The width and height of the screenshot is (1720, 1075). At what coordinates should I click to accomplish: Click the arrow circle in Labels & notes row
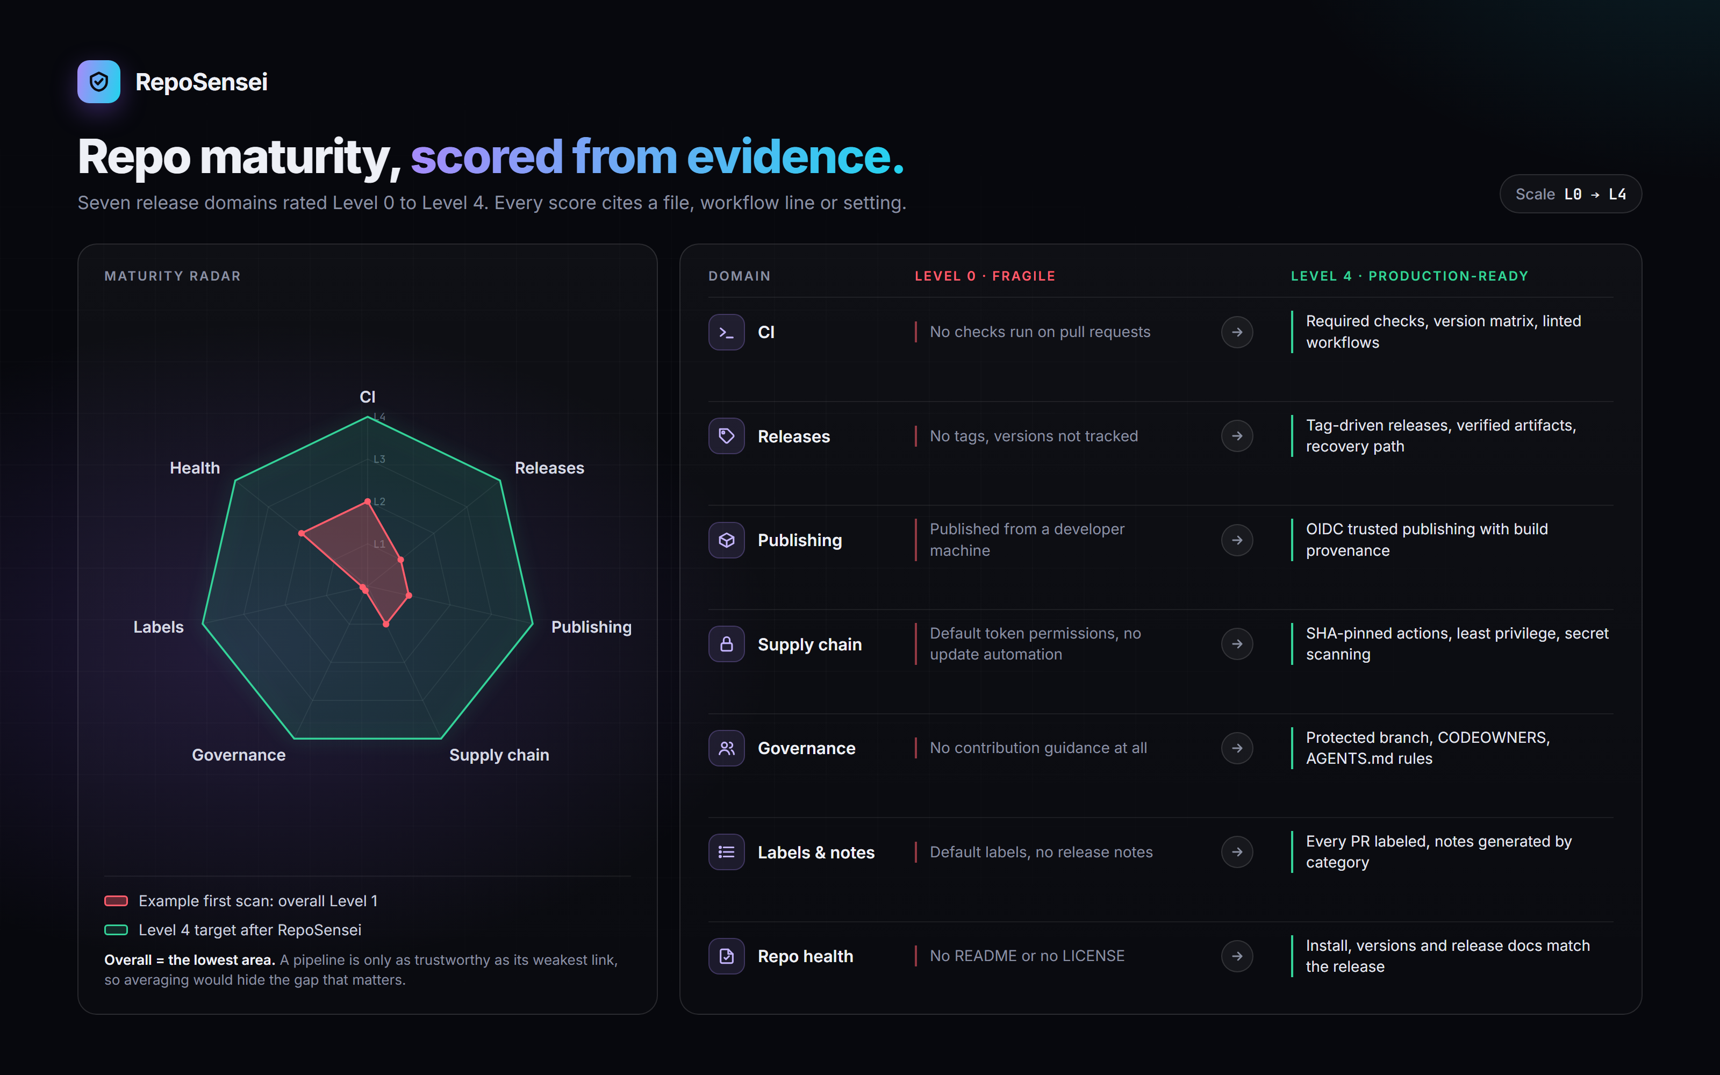pyautogui.click(x=1237, y=852)
